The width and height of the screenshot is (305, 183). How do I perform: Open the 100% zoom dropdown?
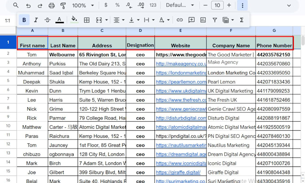[83, 5]
